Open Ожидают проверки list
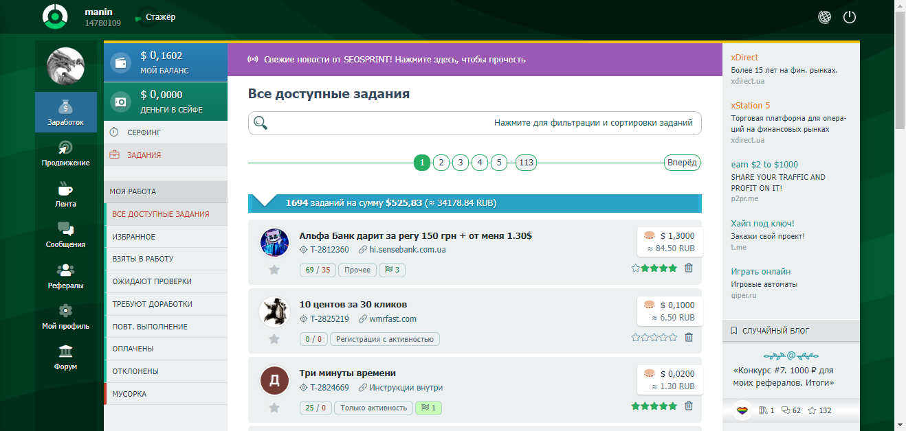Viewport: 906px width, 431px height. 166,281
